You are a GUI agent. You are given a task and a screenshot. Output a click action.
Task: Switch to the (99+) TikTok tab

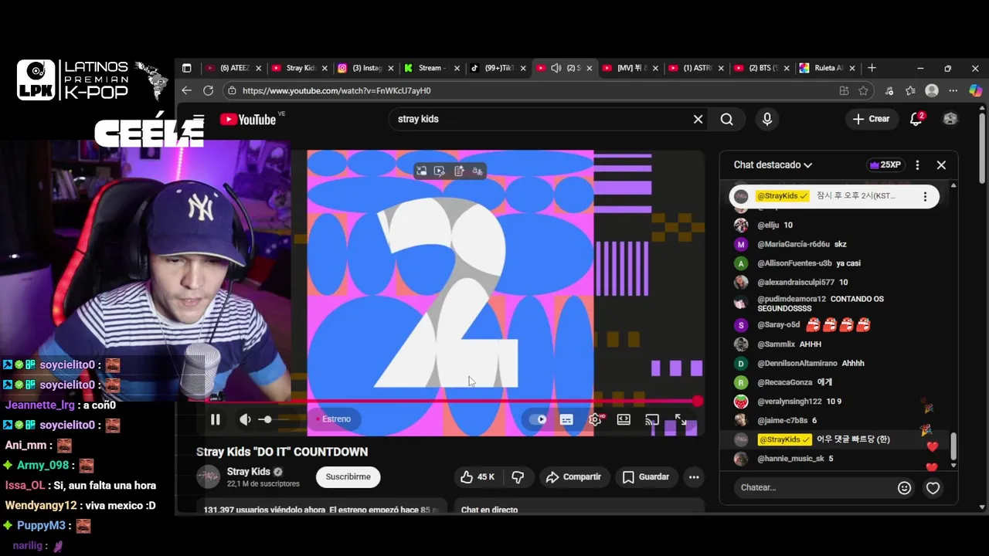click(x=499, y=68)
